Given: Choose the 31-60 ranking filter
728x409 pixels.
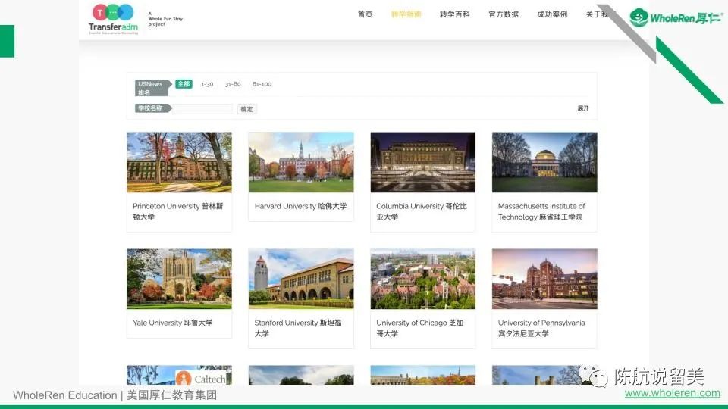Looking at the screenshot, I should tap(233, 84).
